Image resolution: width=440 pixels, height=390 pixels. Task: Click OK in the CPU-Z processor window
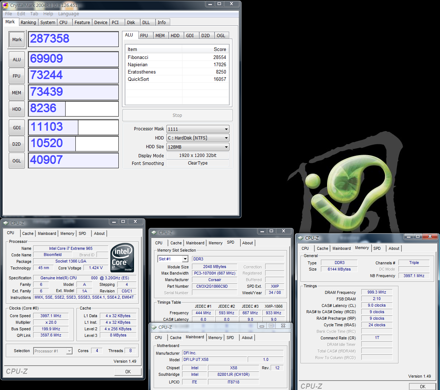[x=128, y=372]
